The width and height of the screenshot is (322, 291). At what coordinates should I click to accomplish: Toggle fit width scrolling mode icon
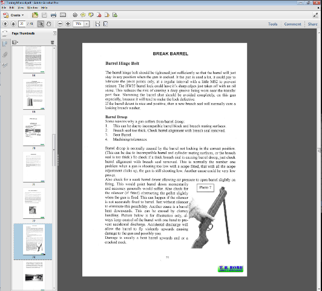click(98, 24)
